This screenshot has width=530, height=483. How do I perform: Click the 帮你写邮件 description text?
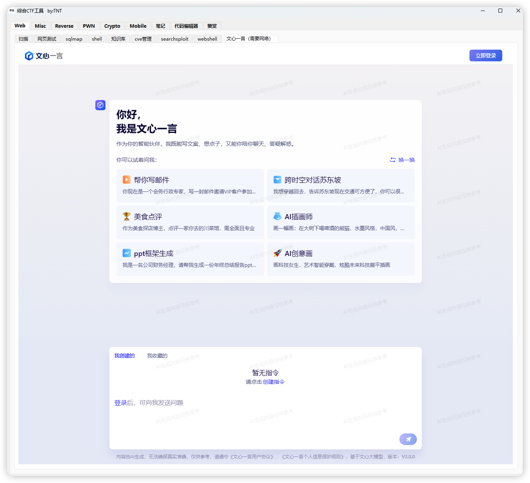pyautogui.click(x=189, y=191)
